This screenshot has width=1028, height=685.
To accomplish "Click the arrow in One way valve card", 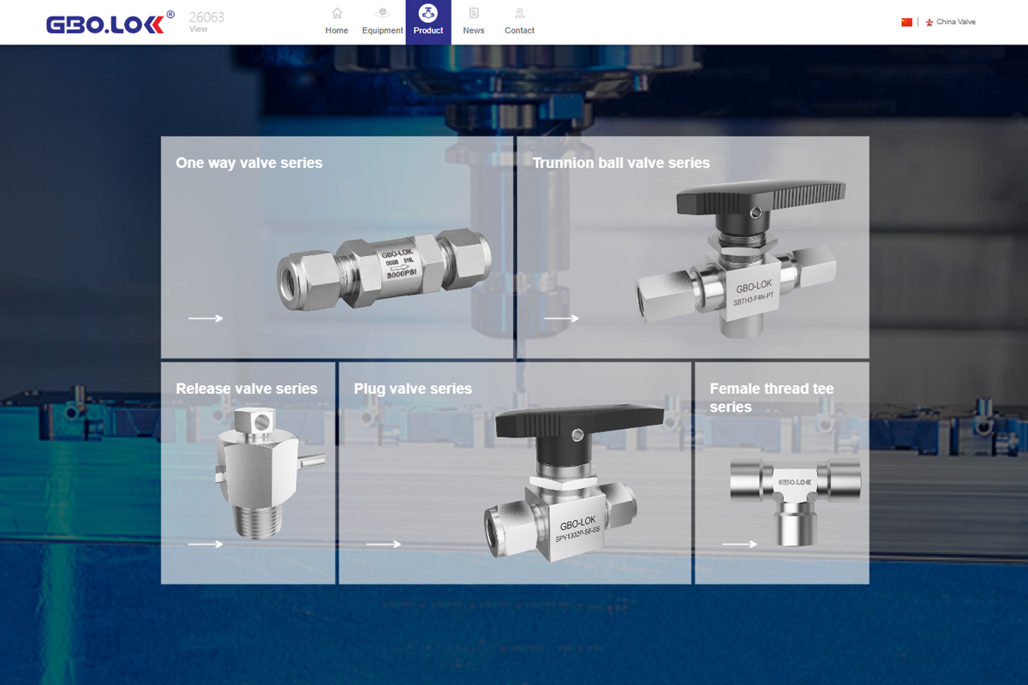I will 206,319.
